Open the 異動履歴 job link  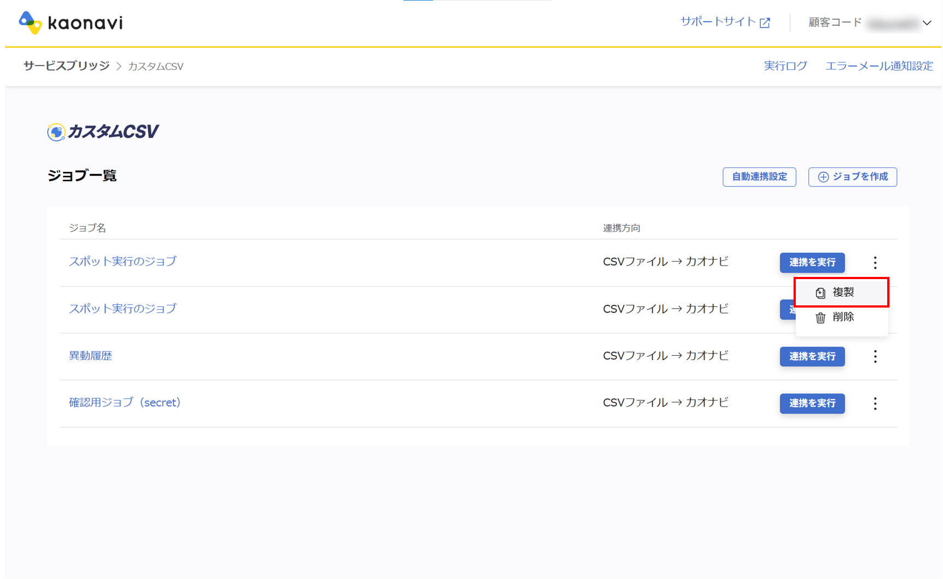pos(90,356)
